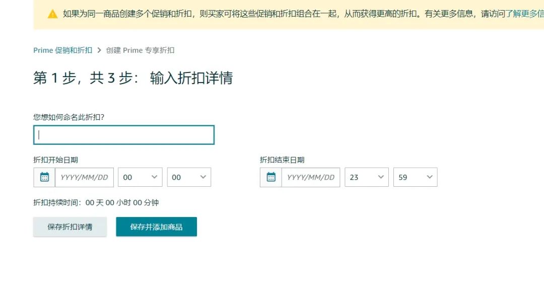This screenshot has width=544, height=290.
Task: Click the start date YYYY/MM/DD field
Action: 84,177
